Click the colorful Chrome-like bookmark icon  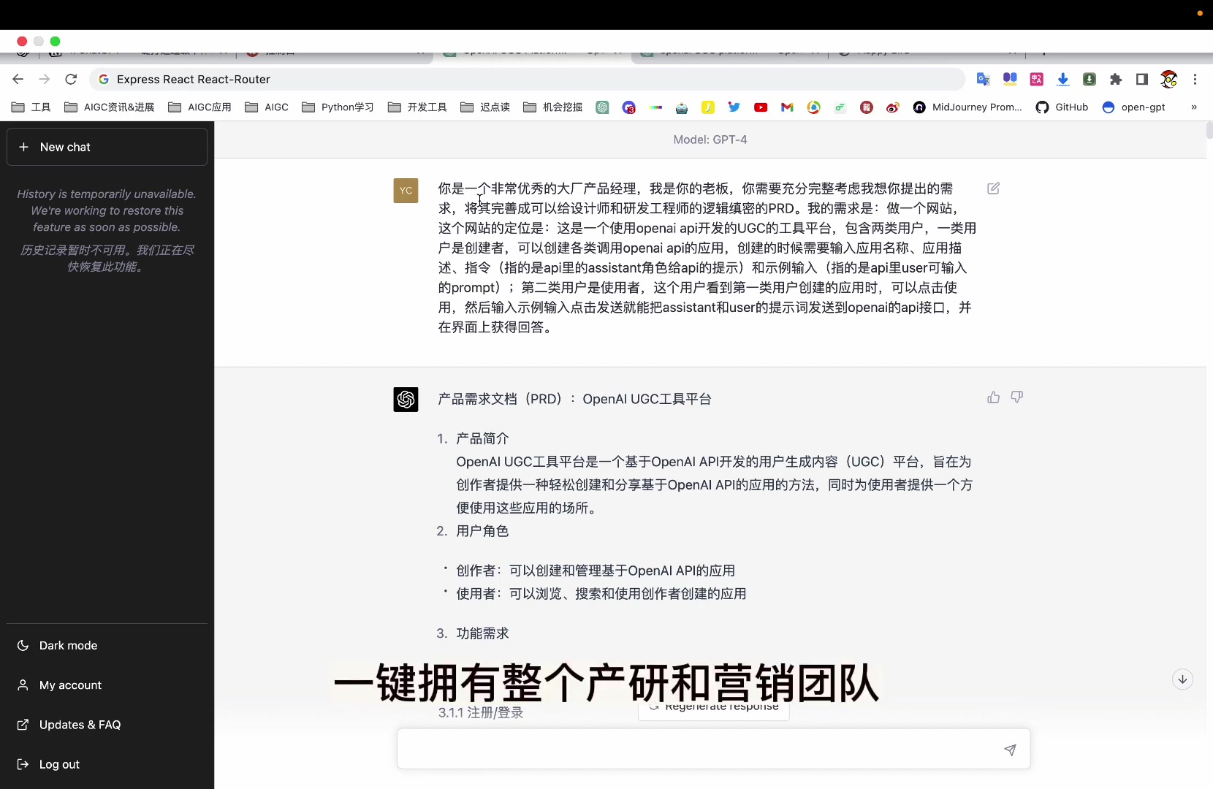click(813, 107)
